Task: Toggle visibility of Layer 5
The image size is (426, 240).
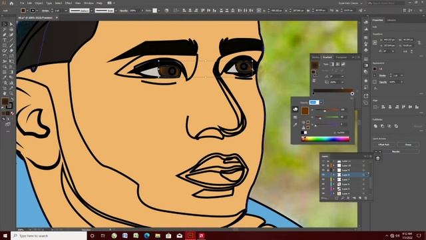Action: (323, 189)
